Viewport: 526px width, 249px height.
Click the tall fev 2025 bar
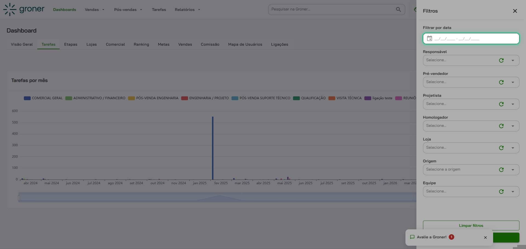click(x=213, y=148)
